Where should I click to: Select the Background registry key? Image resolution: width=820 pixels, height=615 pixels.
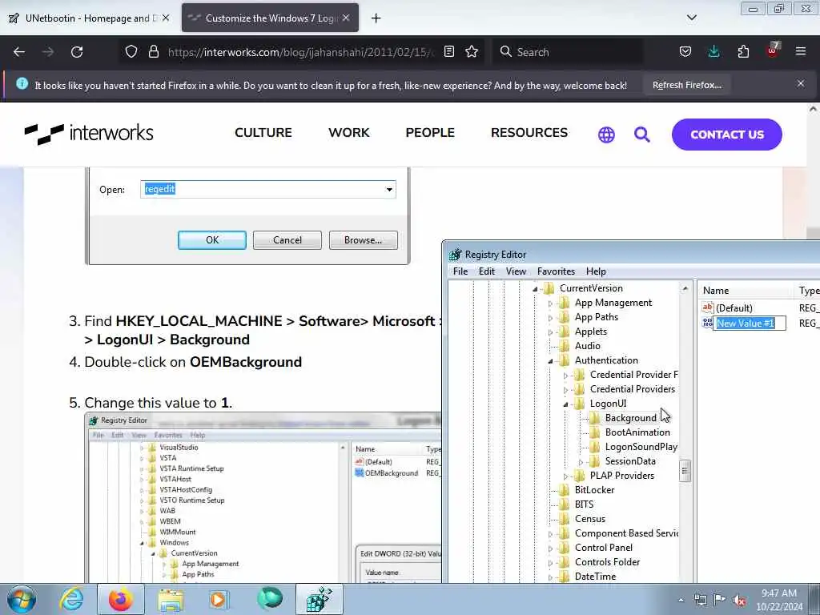click(630, 418)
